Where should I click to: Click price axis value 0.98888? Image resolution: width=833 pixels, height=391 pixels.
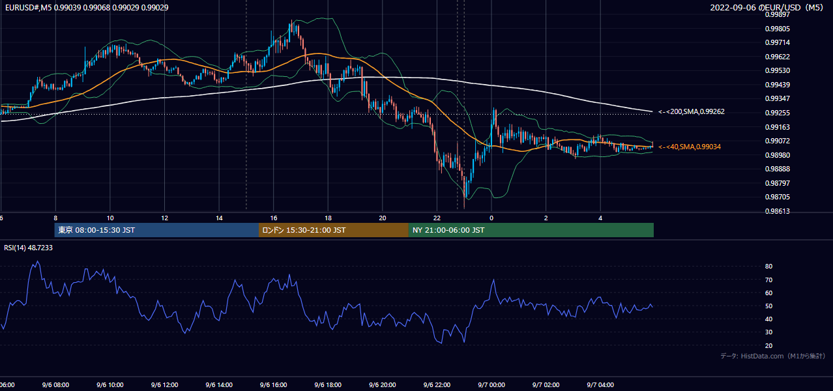click(x=777, y=169)
